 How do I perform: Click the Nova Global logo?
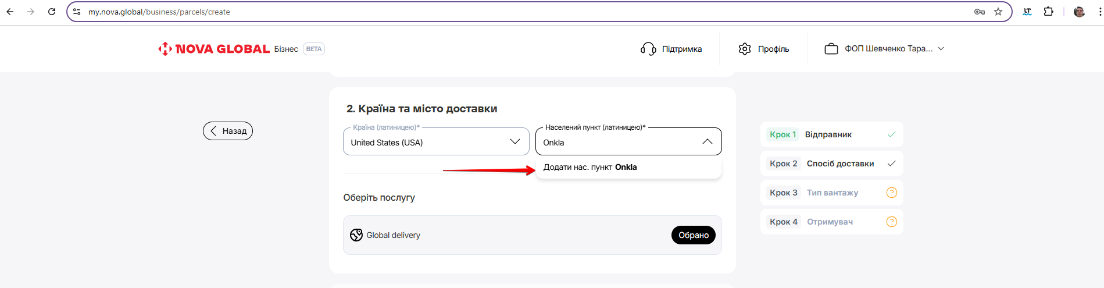tap(214, 49)
